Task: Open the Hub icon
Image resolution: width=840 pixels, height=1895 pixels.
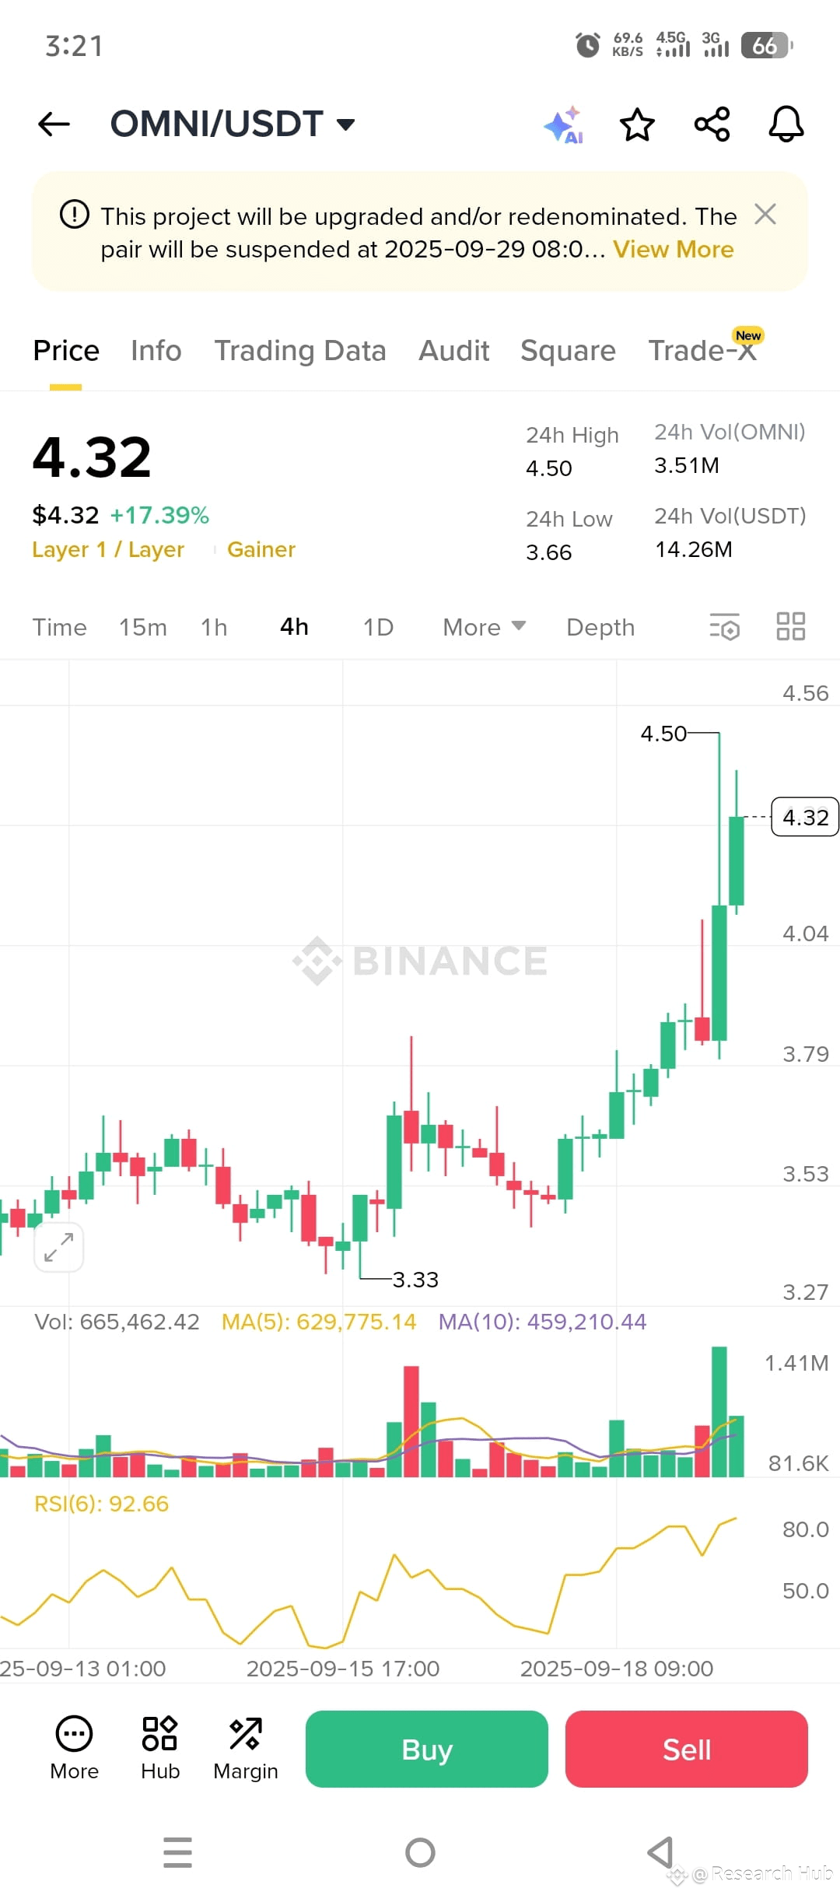Action: point(160,1749)
